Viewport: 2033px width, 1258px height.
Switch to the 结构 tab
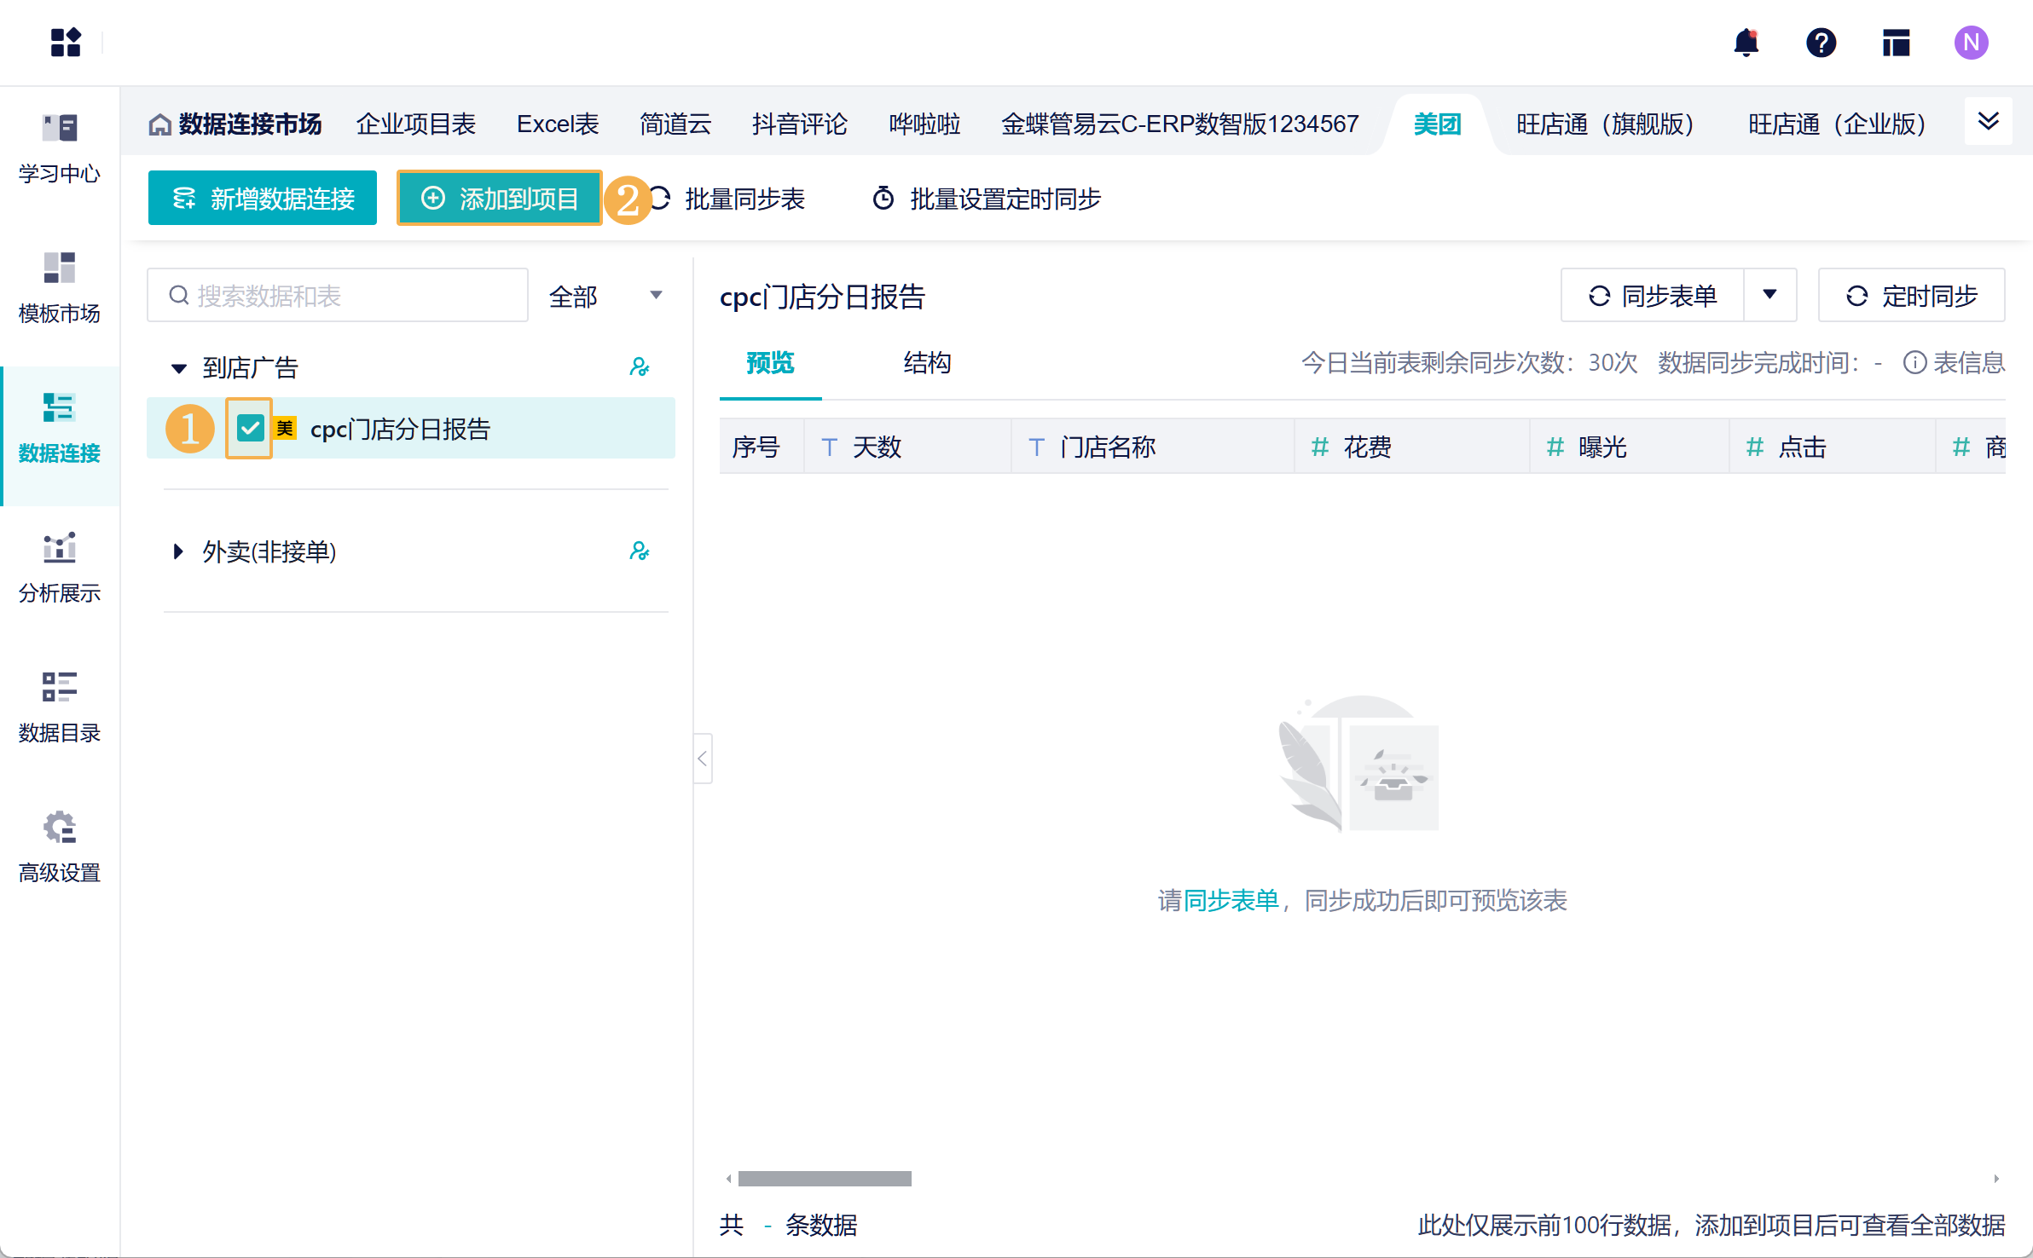click(927, 363)
